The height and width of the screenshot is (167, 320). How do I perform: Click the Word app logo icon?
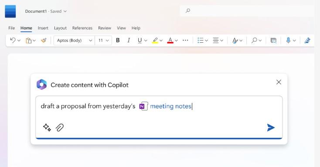click(10, 11)
